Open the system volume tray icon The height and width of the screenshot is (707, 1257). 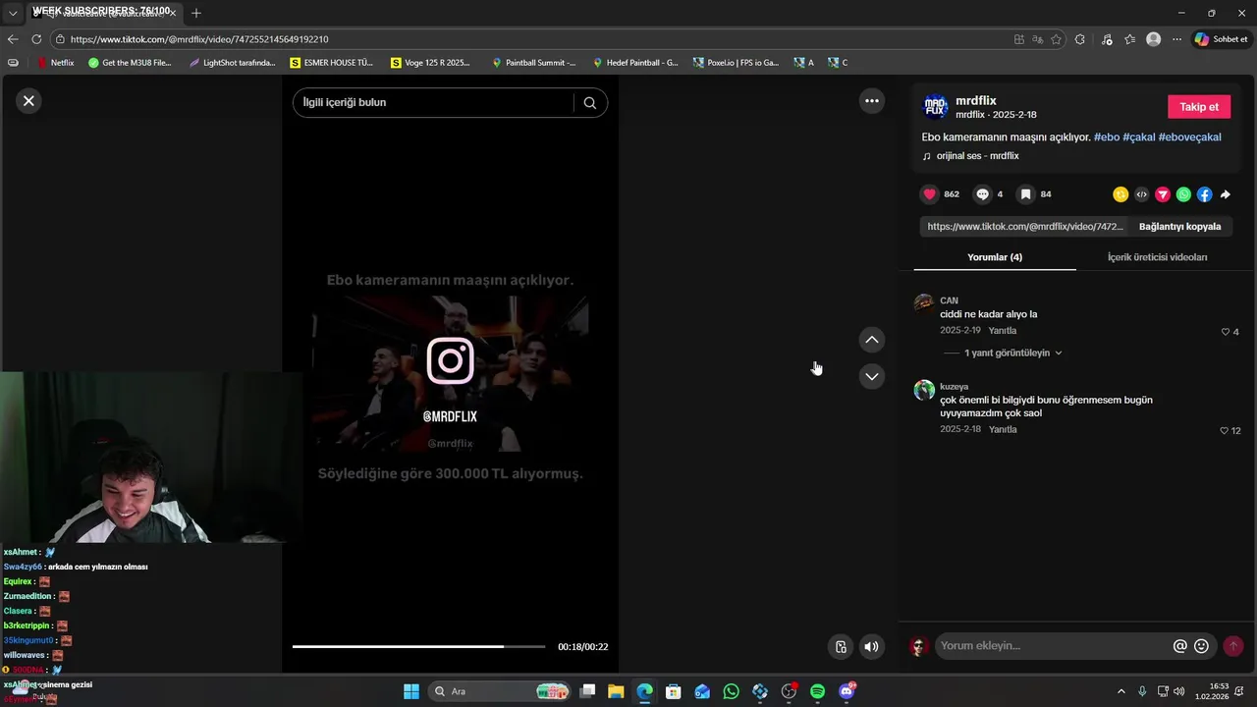1178,691
